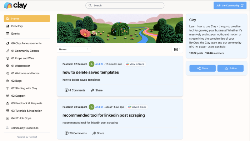View delete templates post in Slack
Screen dimensions: 250x141
pyautogui.click(x=135, y=64)
